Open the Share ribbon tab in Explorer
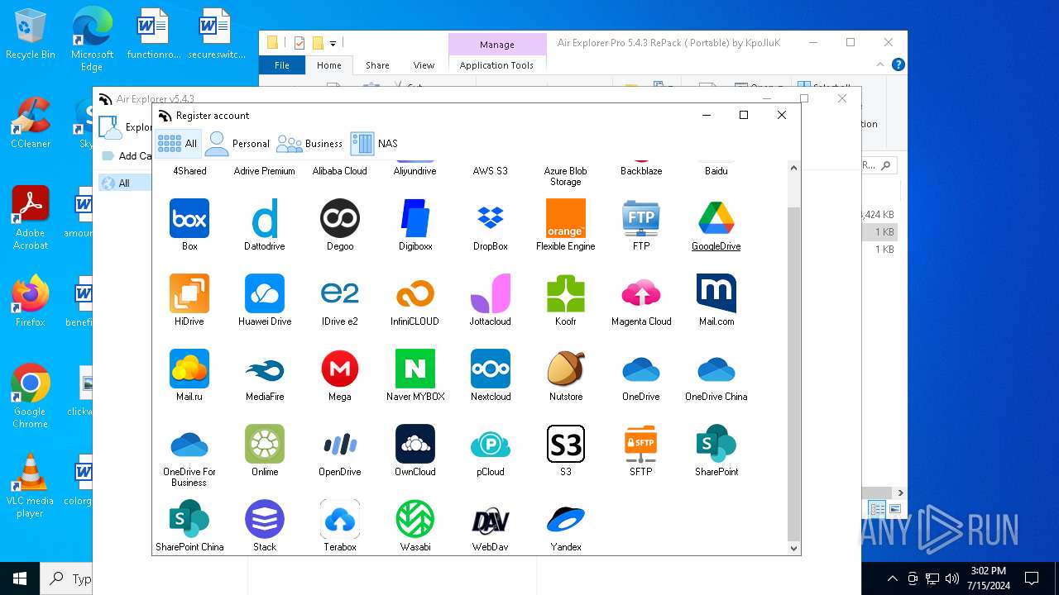Viewport: 1059px width, 595px height. pyautogui.click(x=377, y=65)
